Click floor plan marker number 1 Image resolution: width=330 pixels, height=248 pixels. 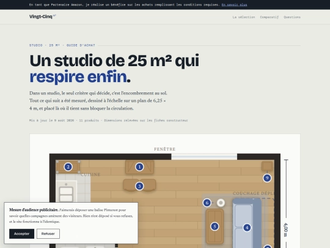(x=139, y=167)
